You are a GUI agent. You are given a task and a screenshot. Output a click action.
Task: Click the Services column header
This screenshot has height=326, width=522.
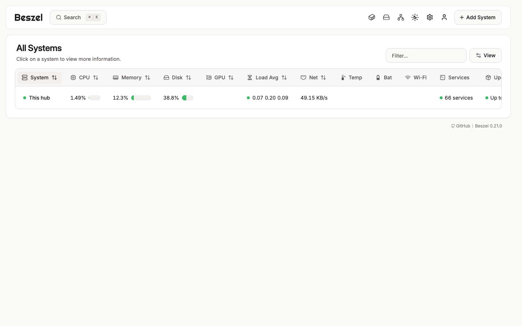tap(455, 78)
